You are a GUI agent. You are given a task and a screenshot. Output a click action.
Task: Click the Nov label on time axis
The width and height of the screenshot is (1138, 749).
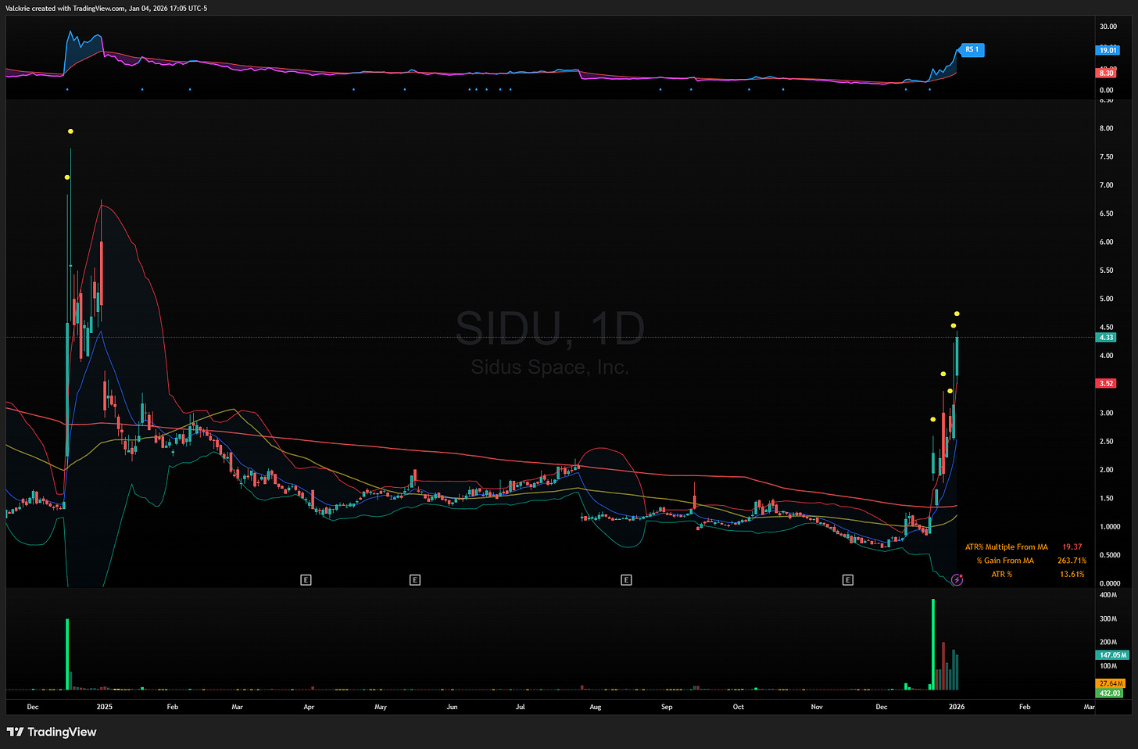[817, 707]
